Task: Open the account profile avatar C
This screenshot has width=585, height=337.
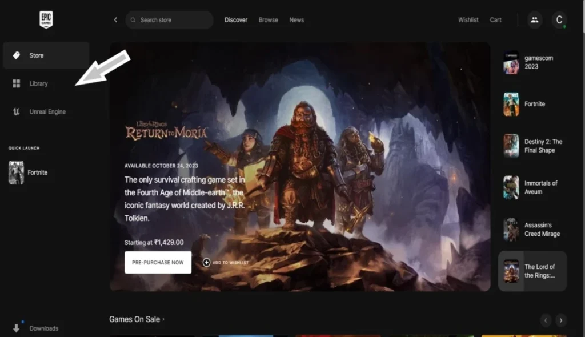Action: [x=559, y=20]
